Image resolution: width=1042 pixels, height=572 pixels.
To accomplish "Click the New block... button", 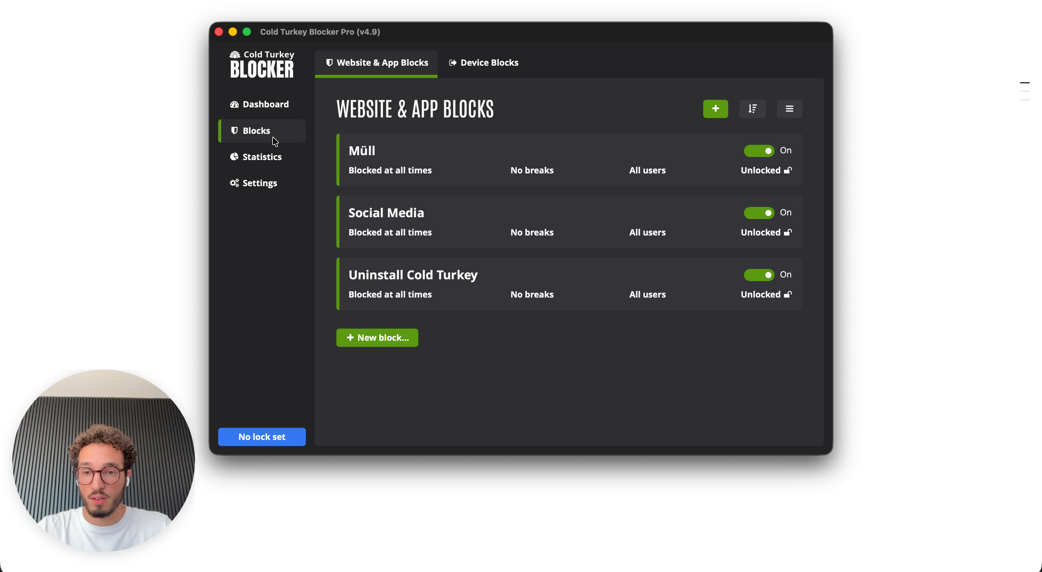I will pos(377,338).
